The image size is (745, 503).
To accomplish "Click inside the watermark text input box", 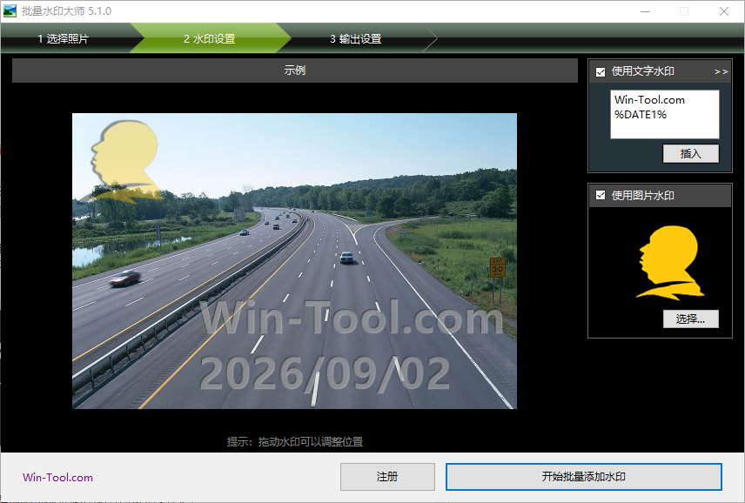I will click(x=665, y=115).
